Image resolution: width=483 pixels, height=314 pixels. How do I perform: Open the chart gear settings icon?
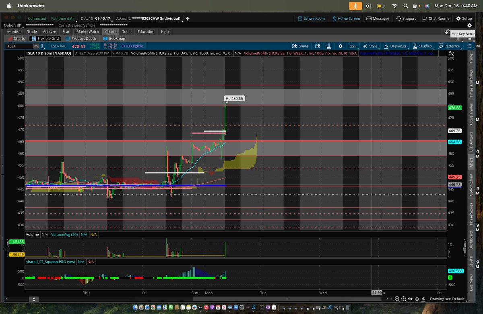pyautogui.click(x=340, y=46)
